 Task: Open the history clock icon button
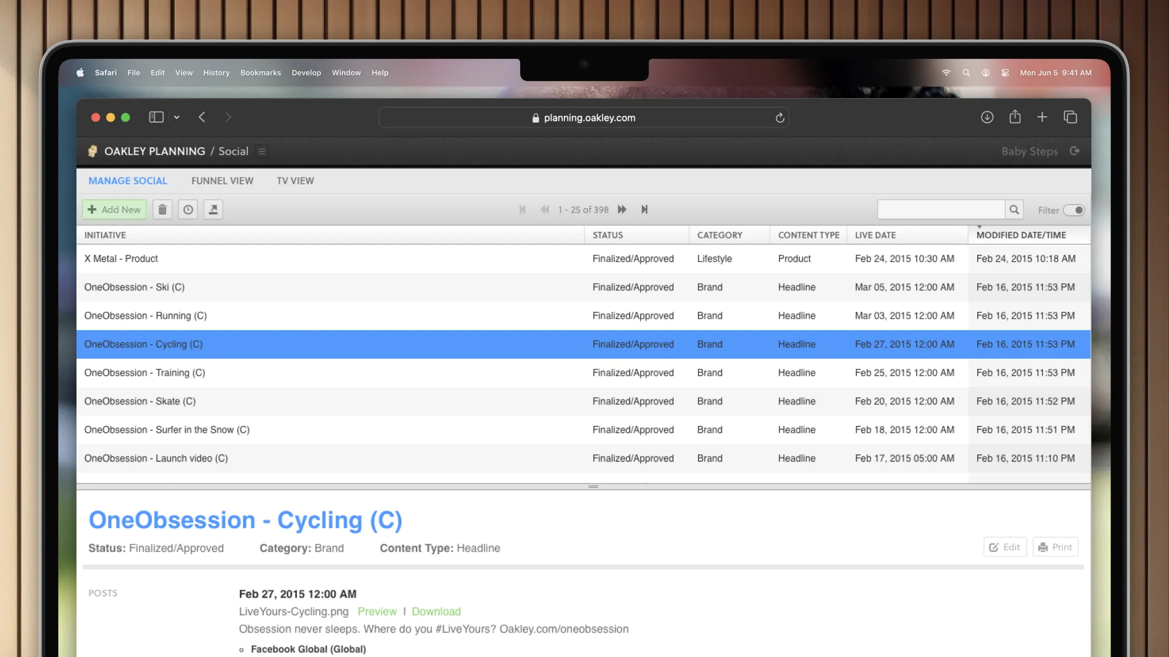click(x=188, y=210)
